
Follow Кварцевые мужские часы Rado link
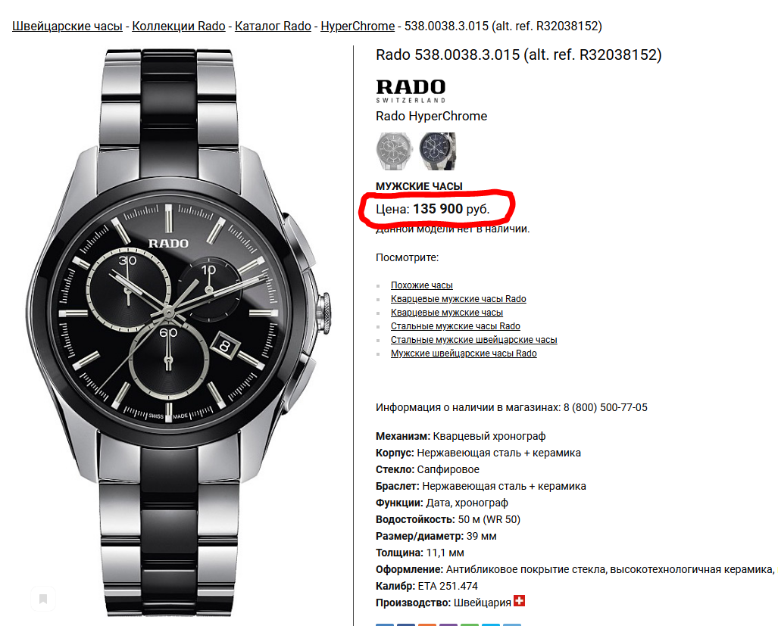tap(458, 299)
